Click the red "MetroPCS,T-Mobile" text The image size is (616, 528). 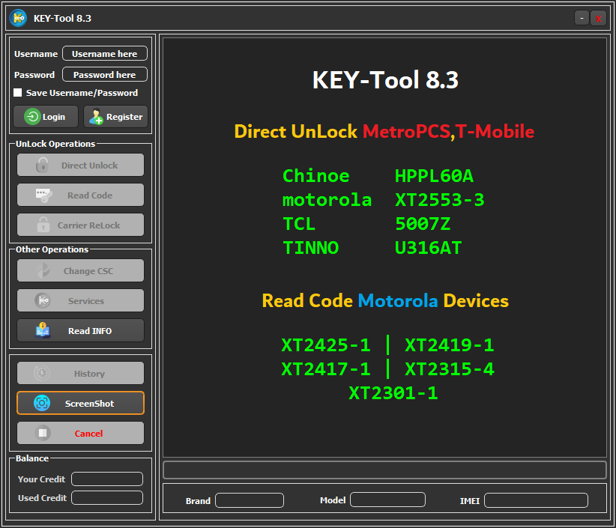(448, 132)
